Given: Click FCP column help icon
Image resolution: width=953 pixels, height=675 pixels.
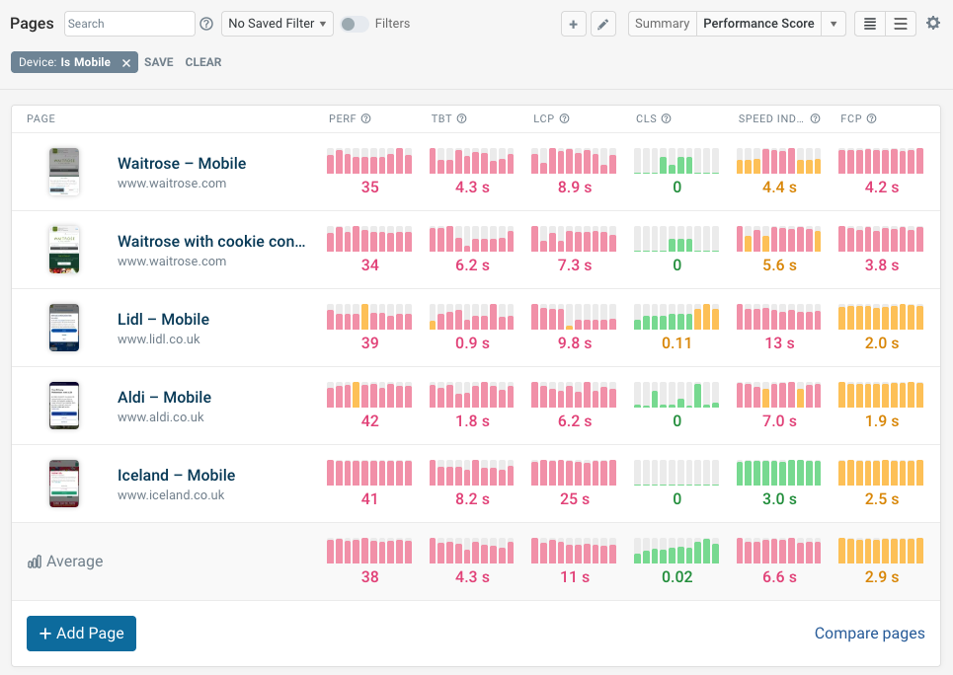Looking at the screenshot, I should [x=872, y=118].
